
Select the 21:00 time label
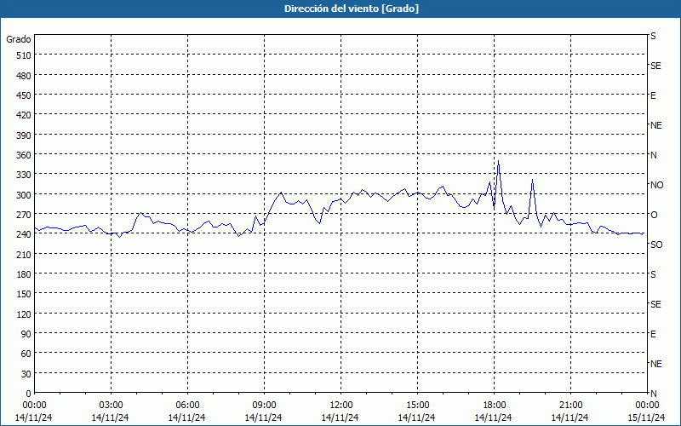[570, 406]
